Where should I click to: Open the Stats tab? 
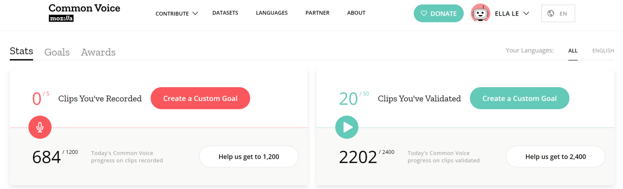tap(21, 52)
